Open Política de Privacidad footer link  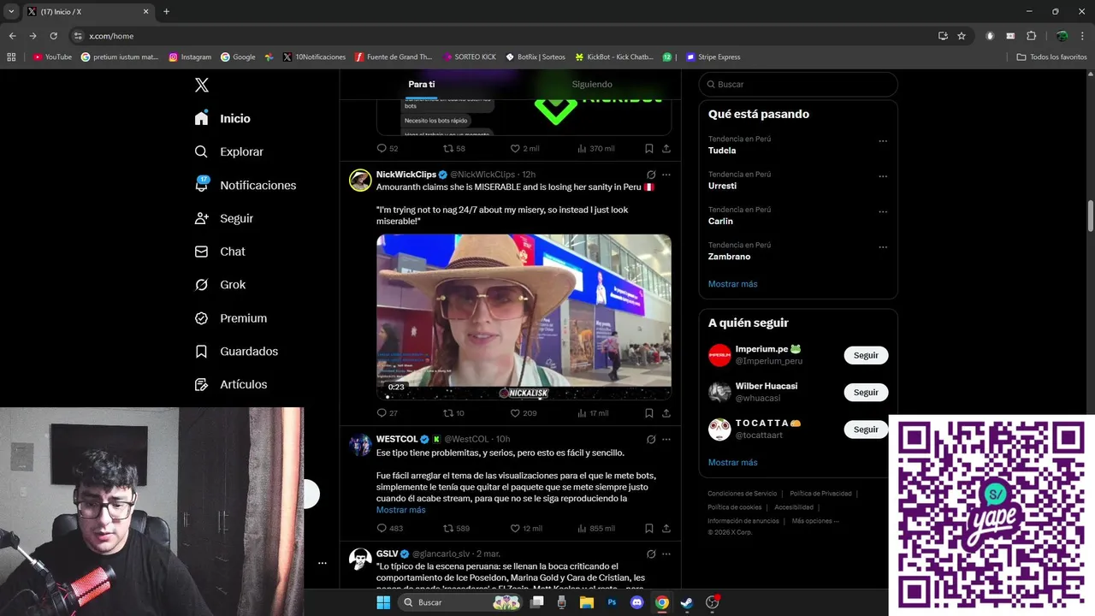click(820, 494)
